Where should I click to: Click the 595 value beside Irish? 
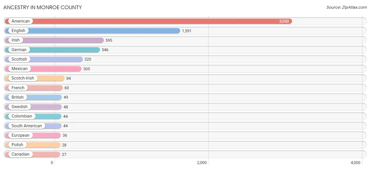(109, 40)
